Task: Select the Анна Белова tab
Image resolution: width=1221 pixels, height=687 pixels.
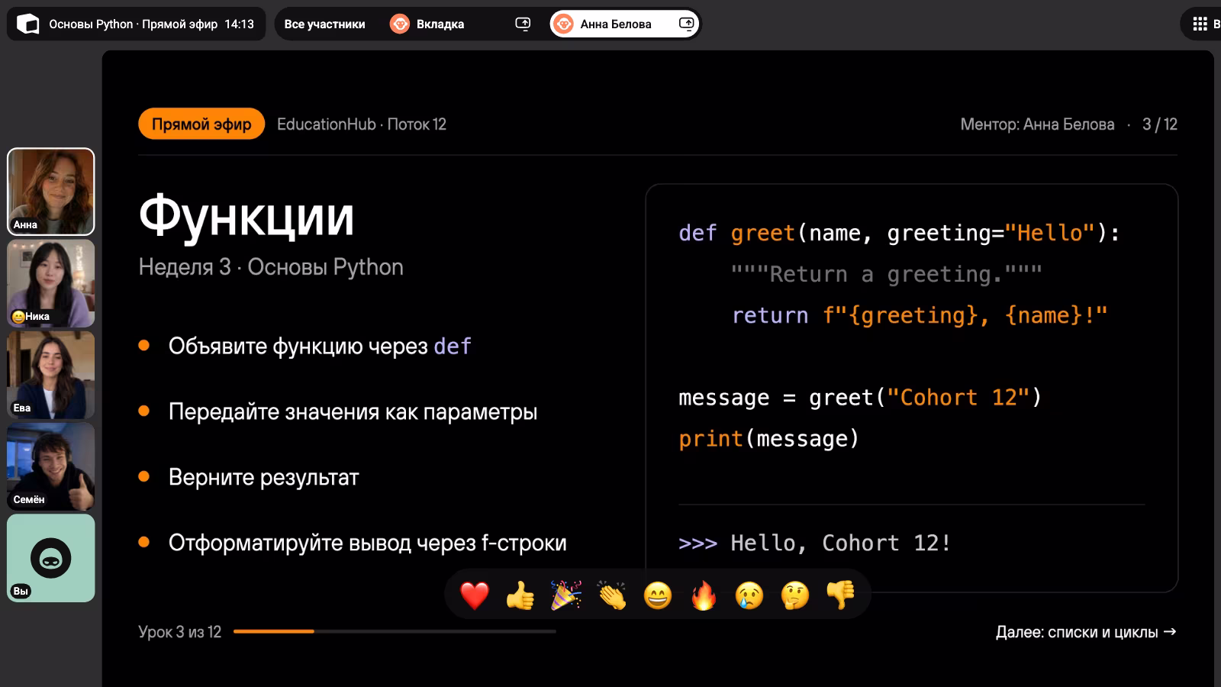Action: pyautogui.click(x=624, y=24)
